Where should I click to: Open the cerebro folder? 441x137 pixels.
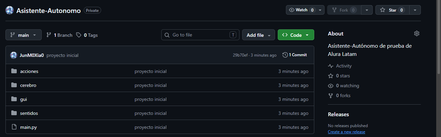tap(28, 85)
